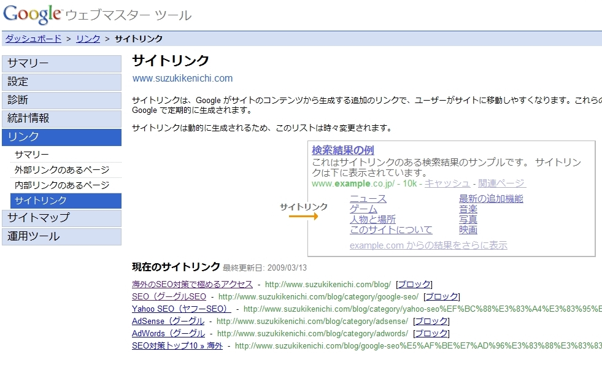Click 最新の追加機能 sample sitelink
The width and height of the screenshot is (602, 370).
click(x=491, y=199)
